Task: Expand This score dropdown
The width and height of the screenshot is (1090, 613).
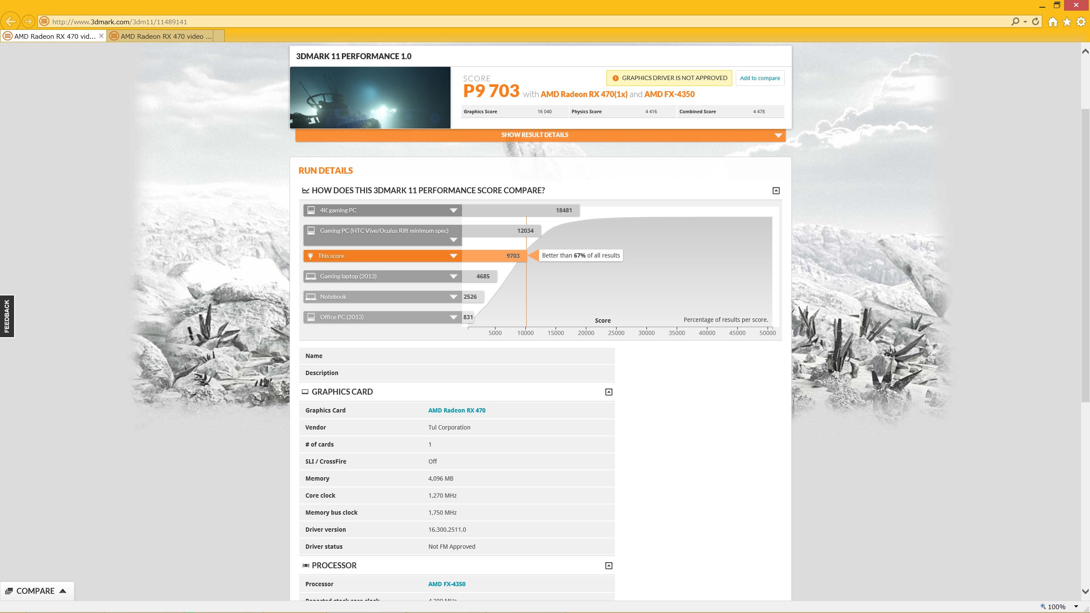Action: (453, 256)
